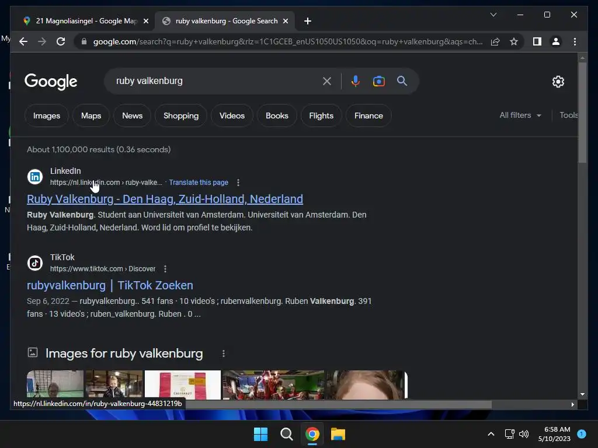Open the network status tray icon
This screenshot has width=598, height=448.
[x=509, y=434]
